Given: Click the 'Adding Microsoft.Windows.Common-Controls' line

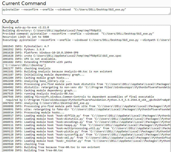Looking at the screenshot, I should pos(78,97).
